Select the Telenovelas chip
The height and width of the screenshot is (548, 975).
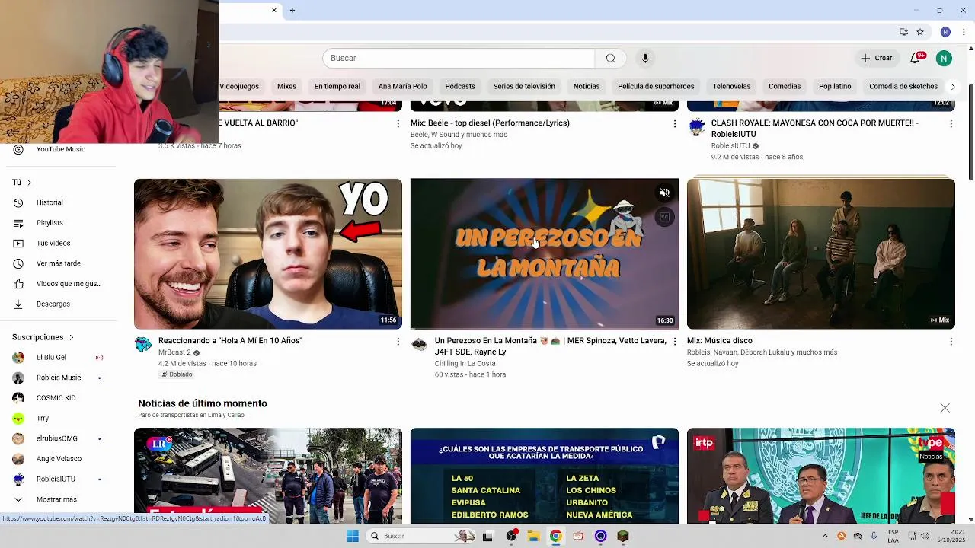[x=731, y=86]
